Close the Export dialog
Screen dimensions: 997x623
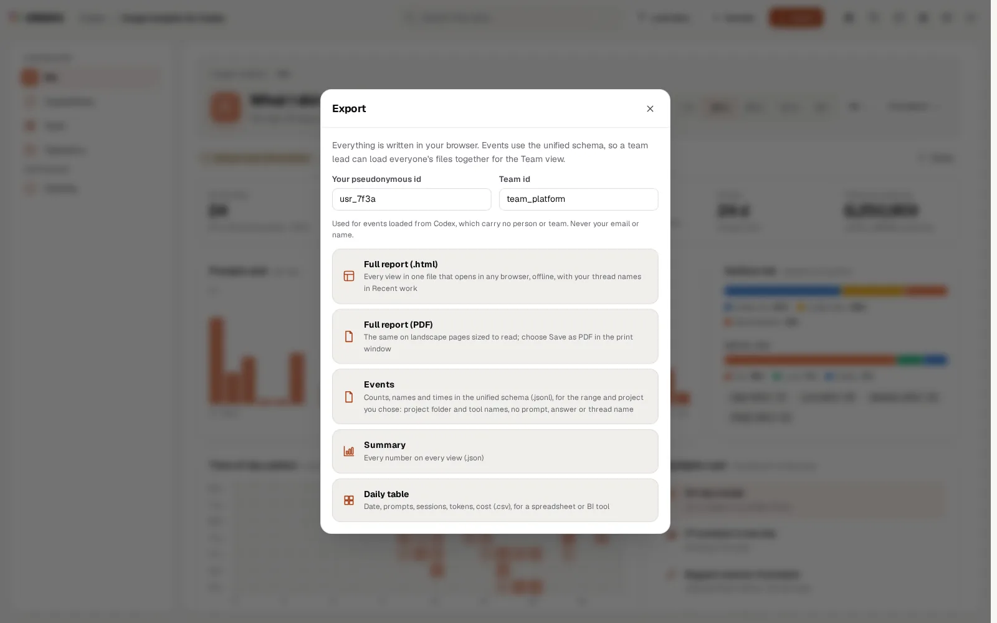650,108
